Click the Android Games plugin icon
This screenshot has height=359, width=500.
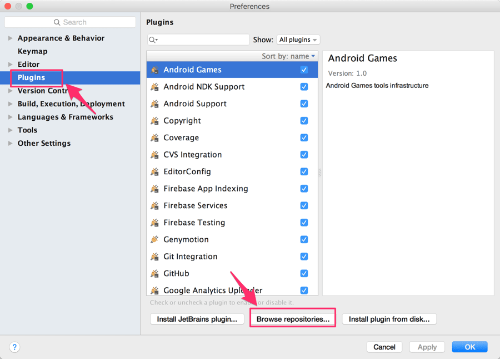coord(154,70)
